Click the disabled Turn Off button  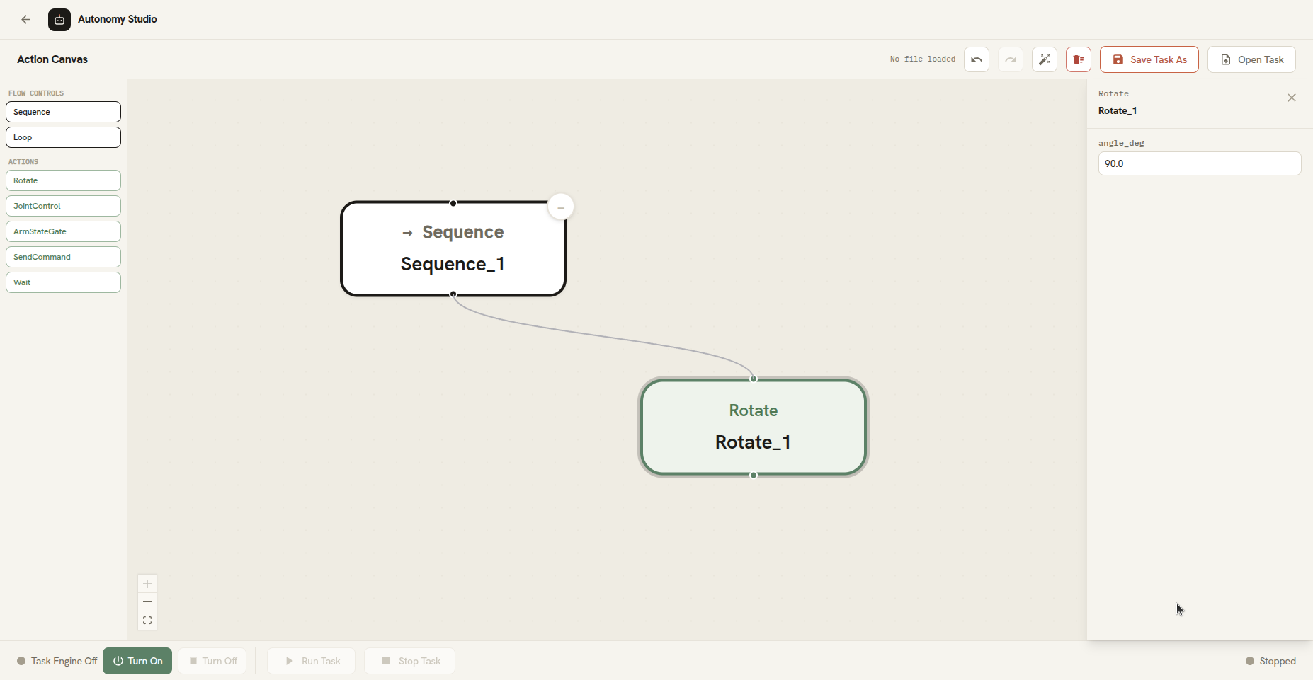212,661
